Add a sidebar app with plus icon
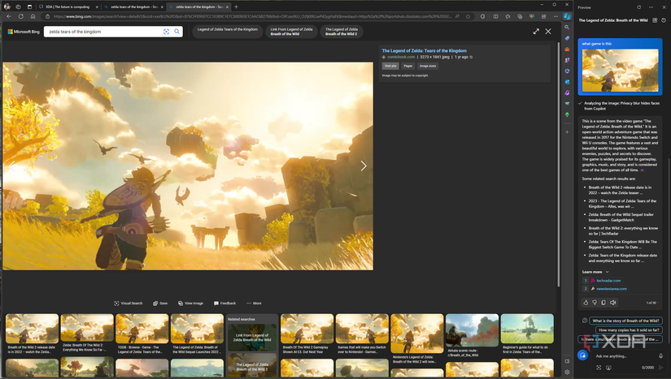Viewport: 671px width, 379px height. pyautogui.click(x=567, y=132)
